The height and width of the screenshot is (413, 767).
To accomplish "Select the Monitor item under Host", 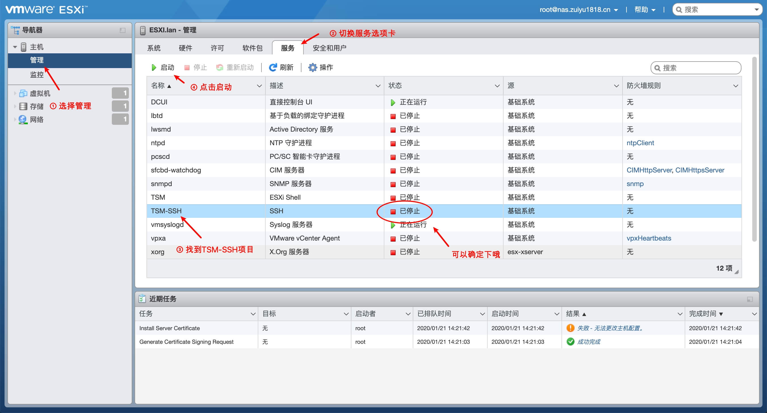I will [37, 74].
